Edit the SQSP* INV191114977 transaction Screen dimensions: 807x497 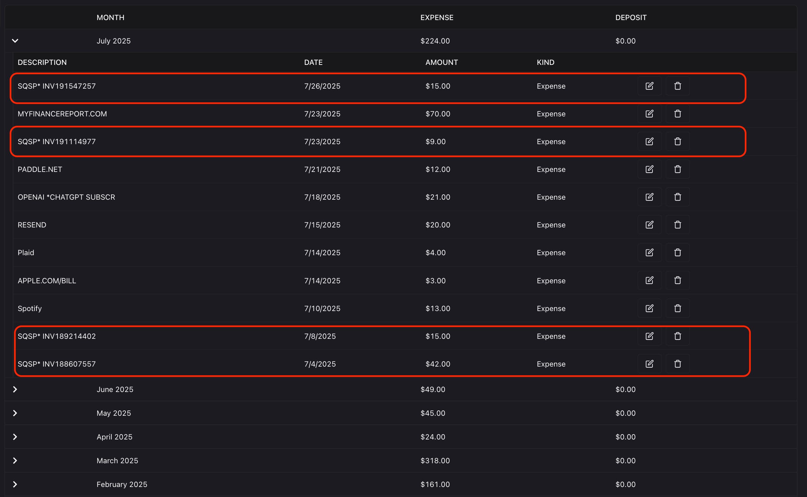(649, 141)
